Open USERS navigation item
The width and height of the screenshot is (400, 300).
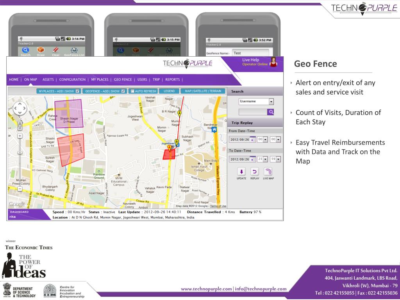coord(142,80)
